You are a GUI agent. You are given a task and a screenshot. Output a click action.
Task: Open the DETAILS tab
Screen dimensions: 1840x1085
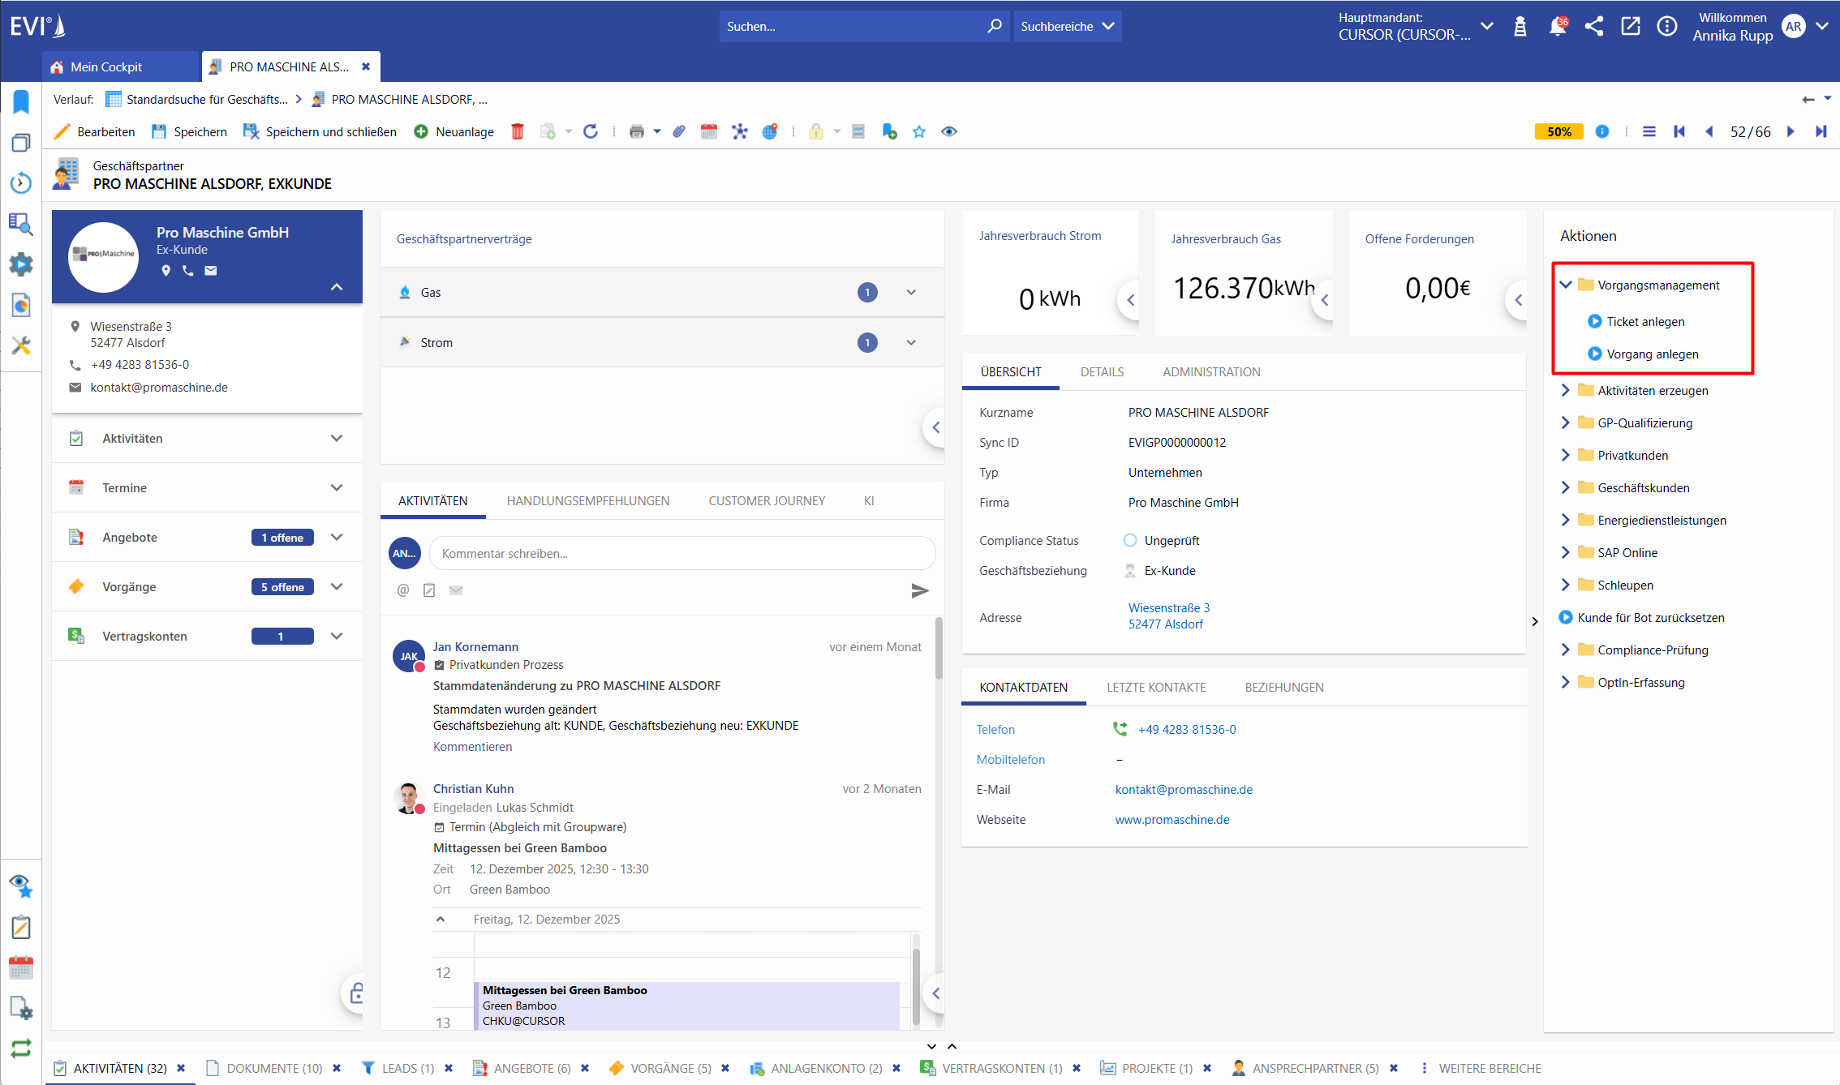(x=1102, y=371)
